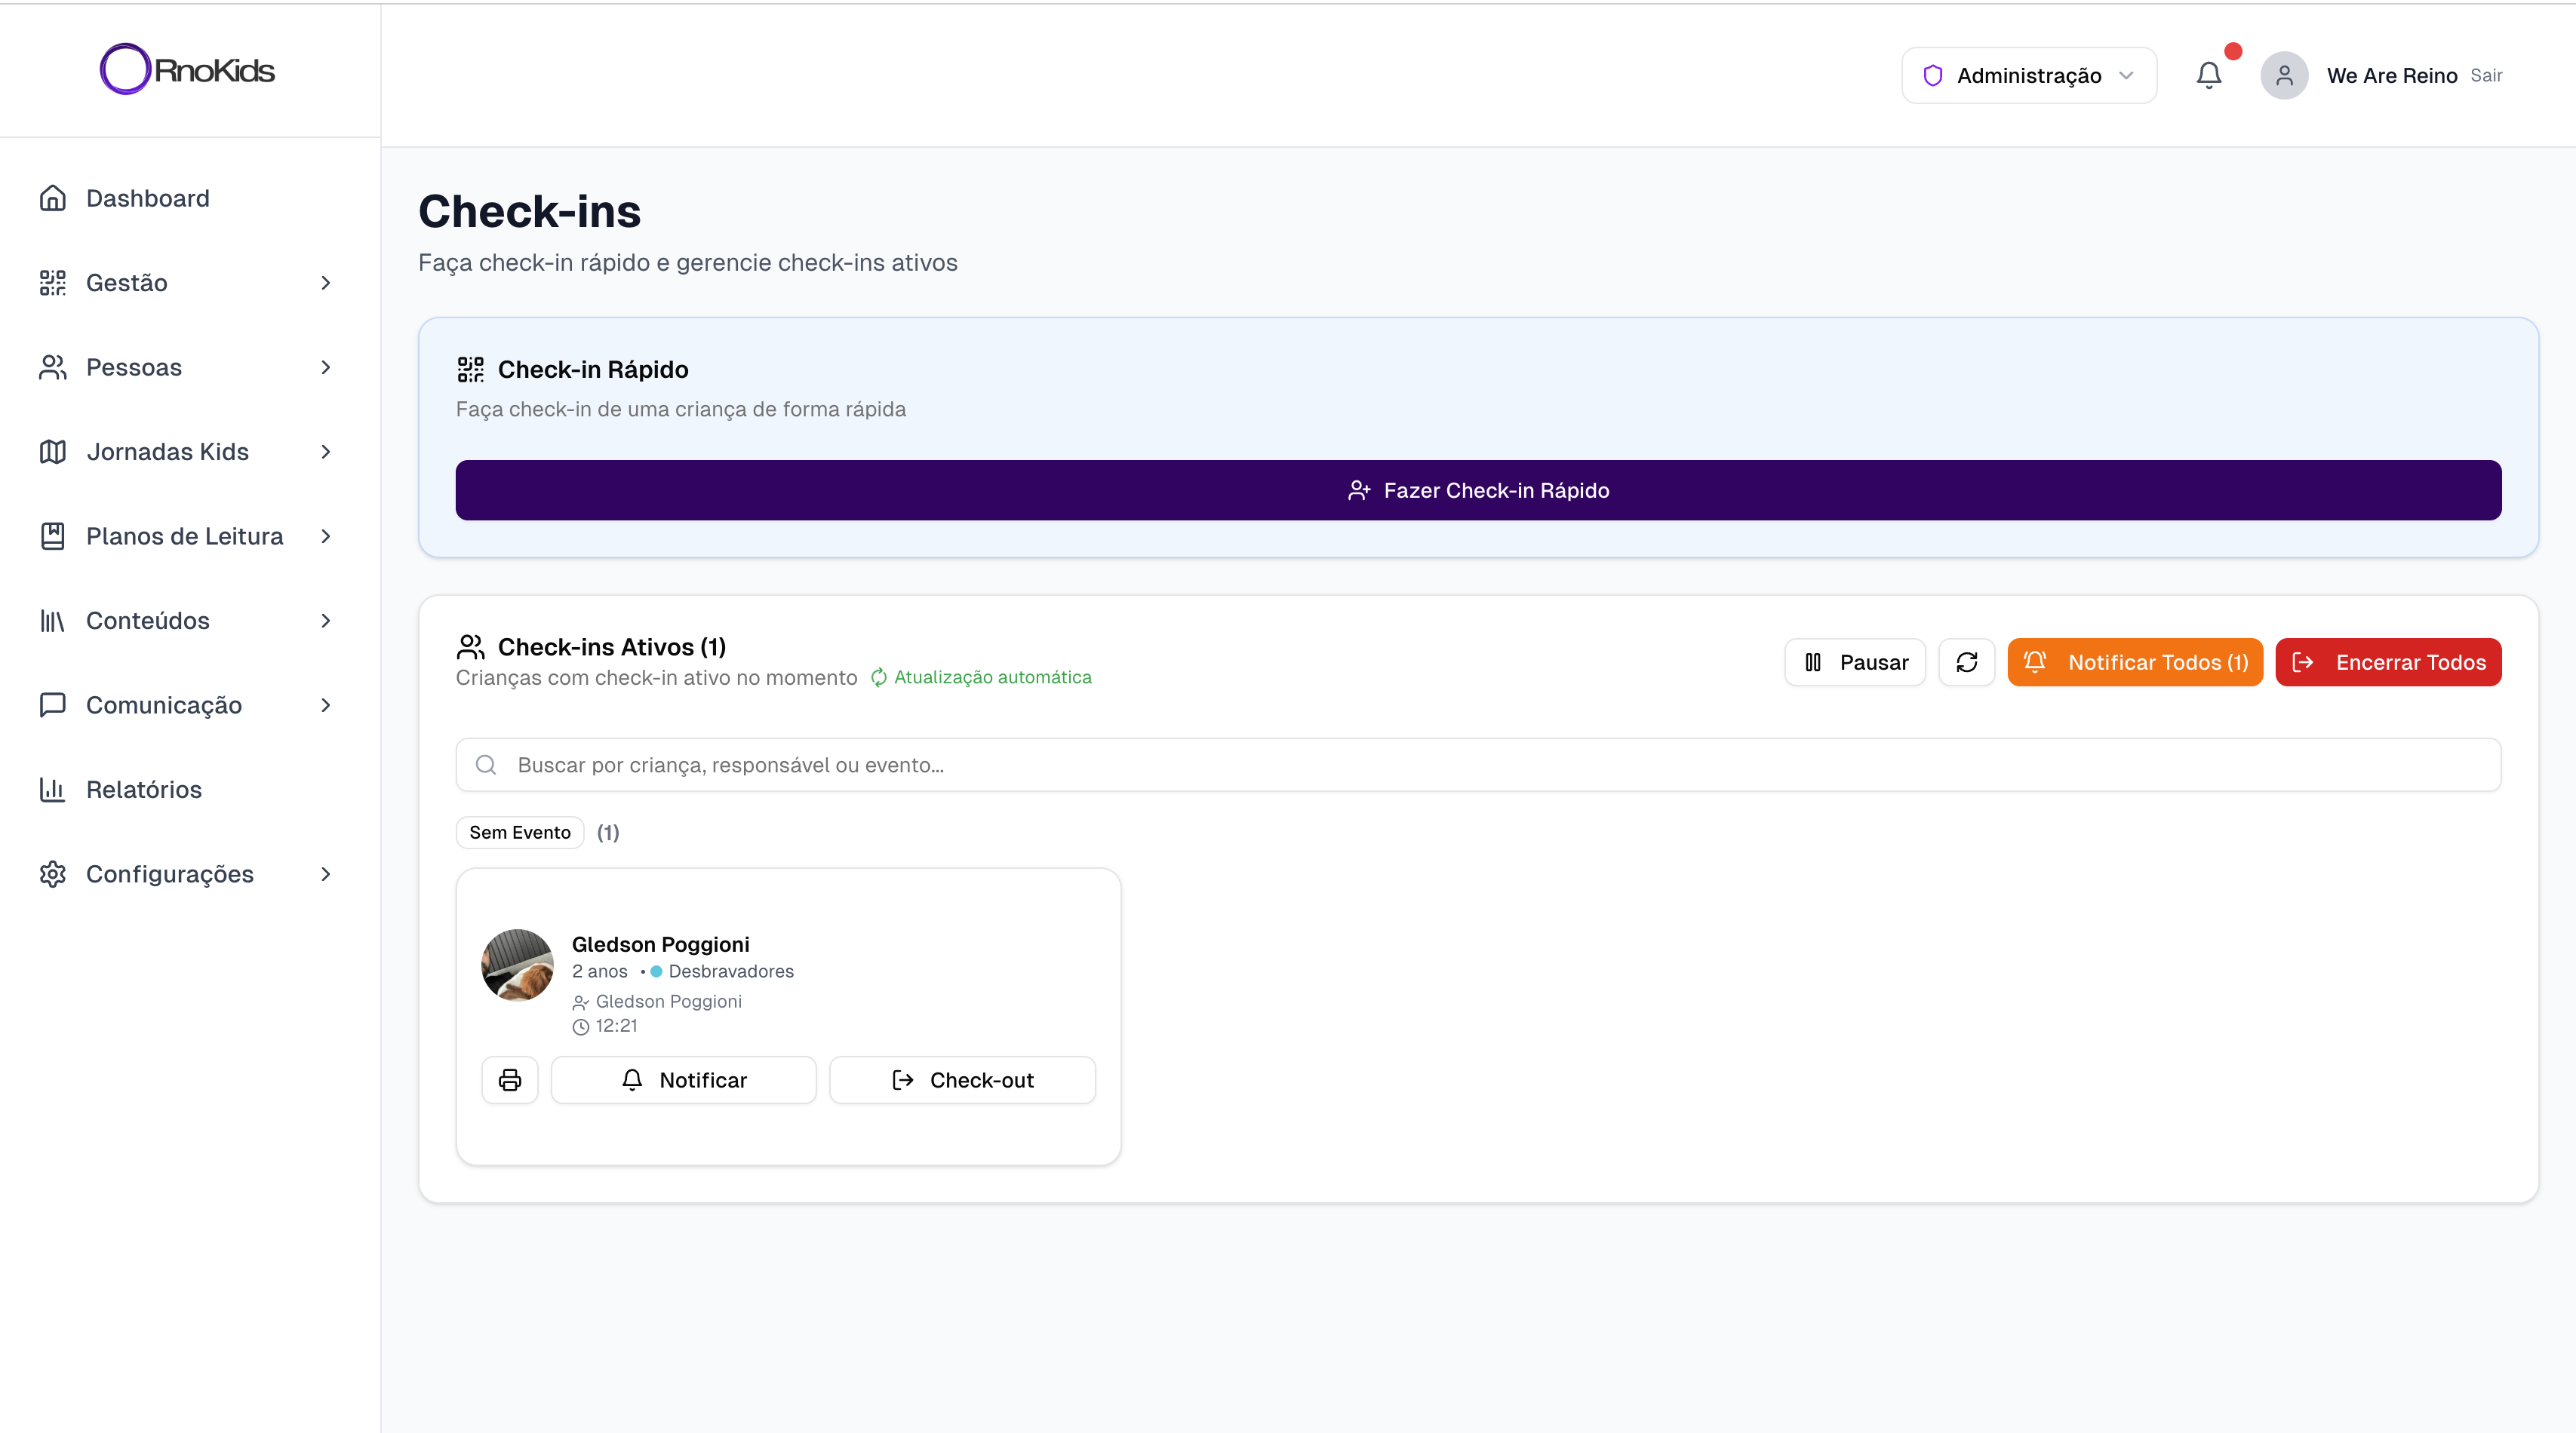Click the search check-ins input field
Image resolution: width=2576 pixels, height=1433 pixels.
tap(1478, 766)
